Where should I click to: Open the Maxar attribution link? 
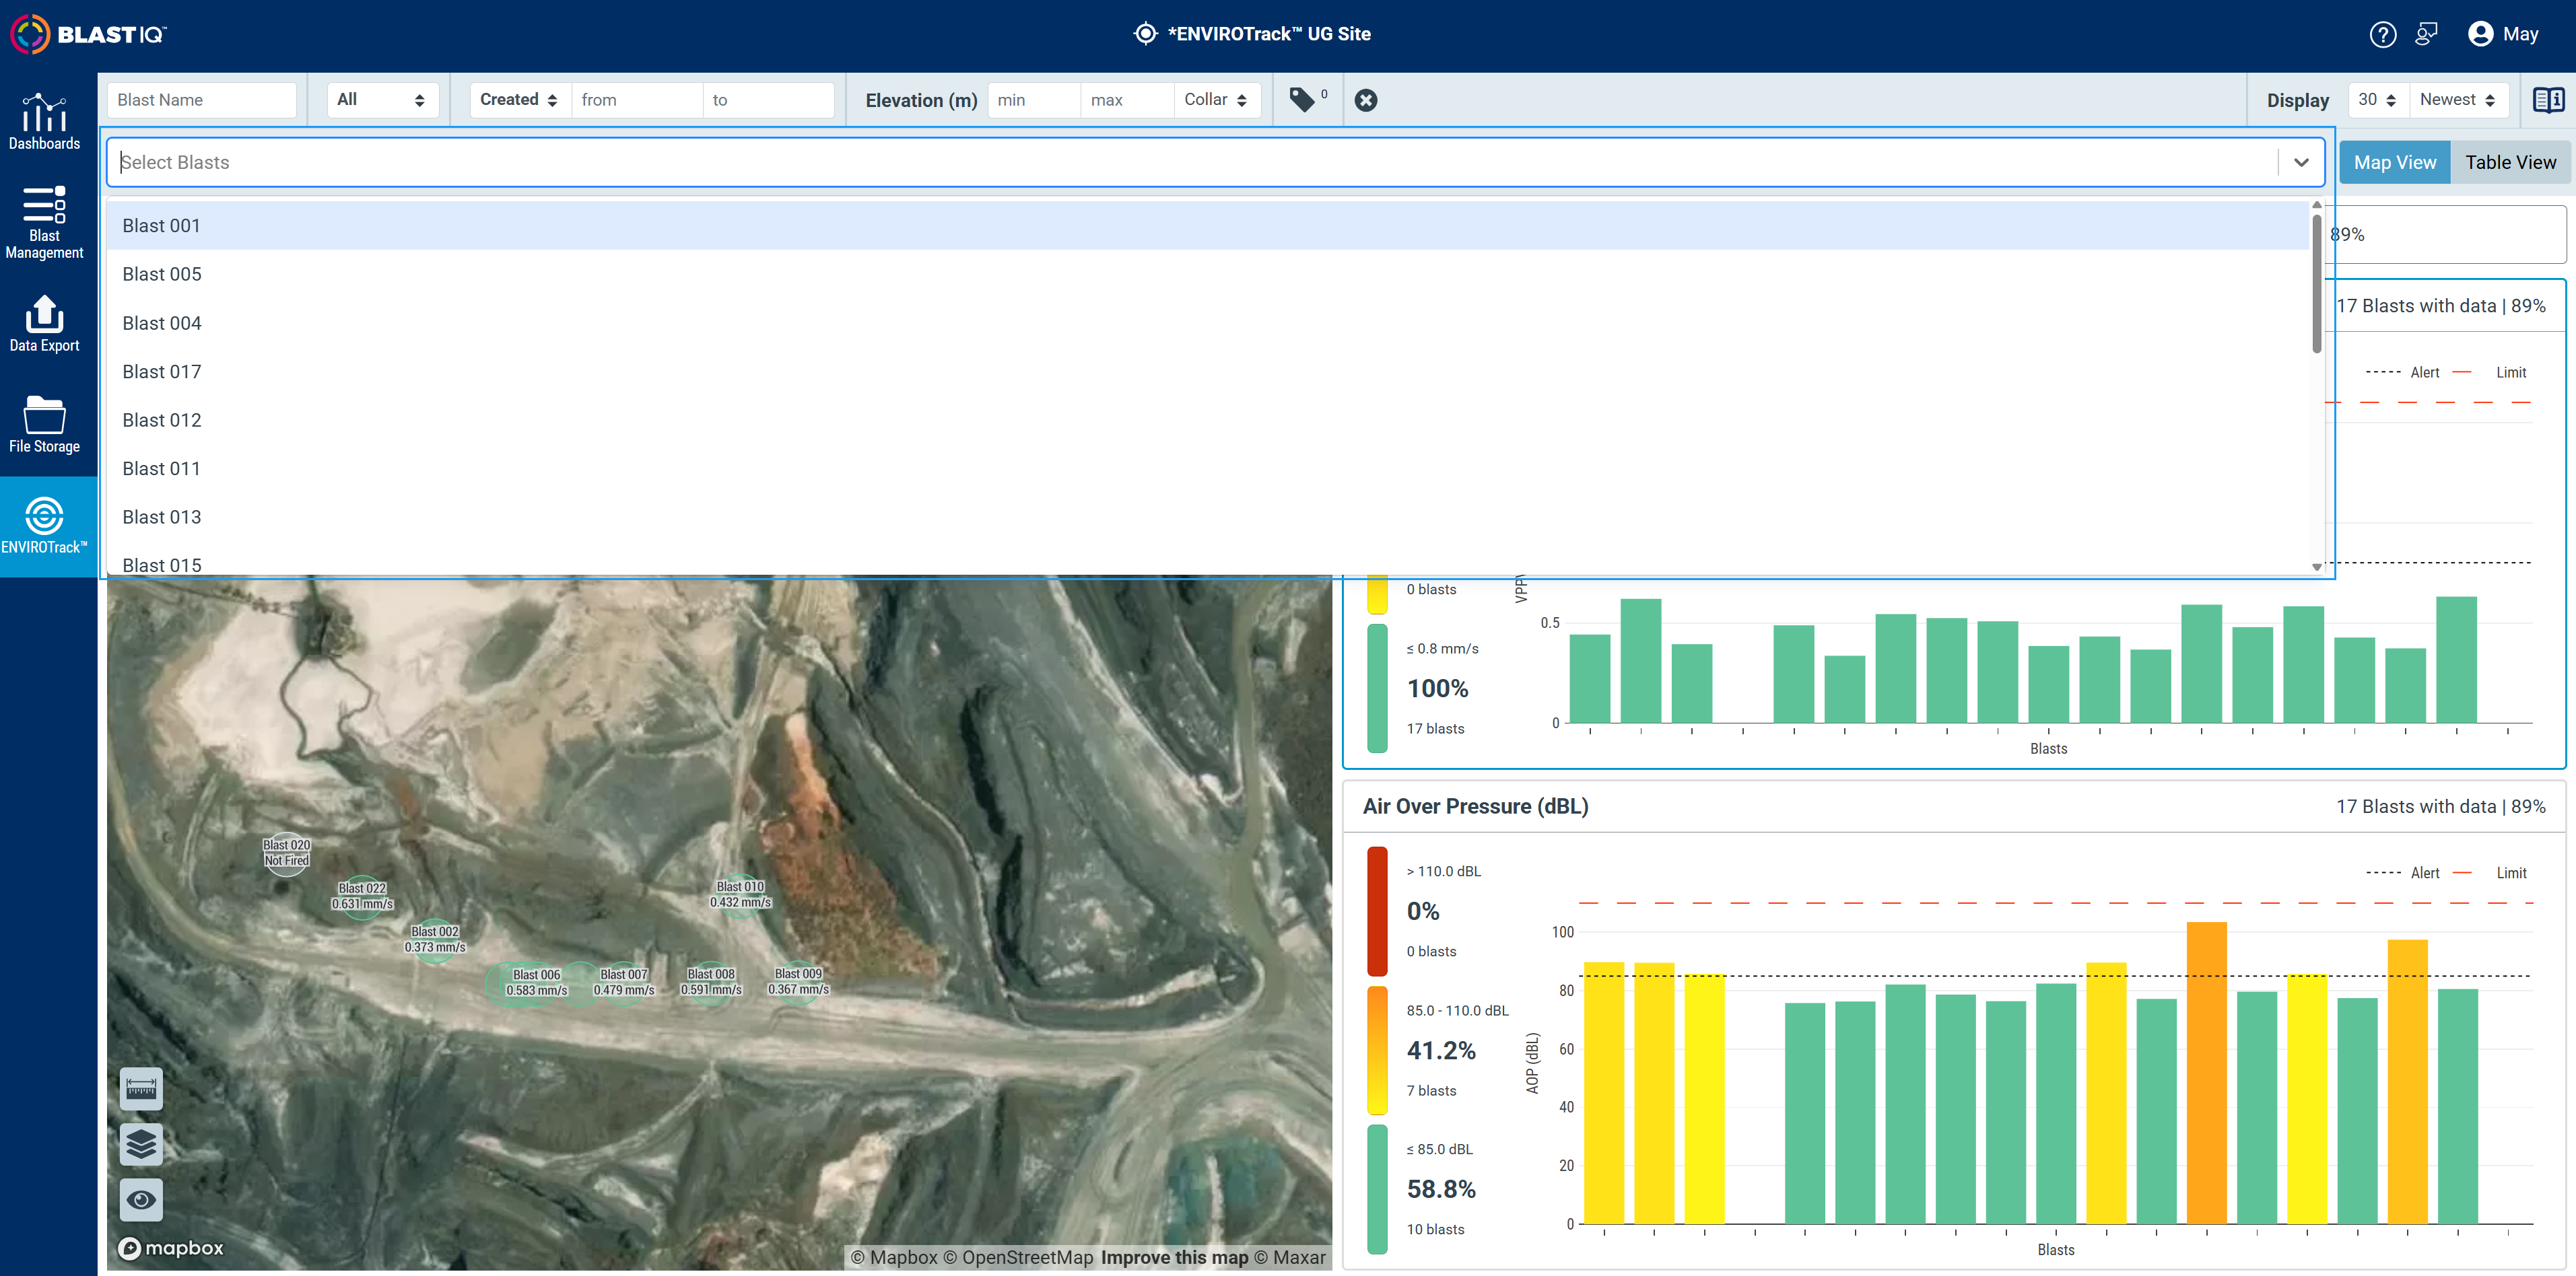pyautogui.click(x=1290, y=1257)
